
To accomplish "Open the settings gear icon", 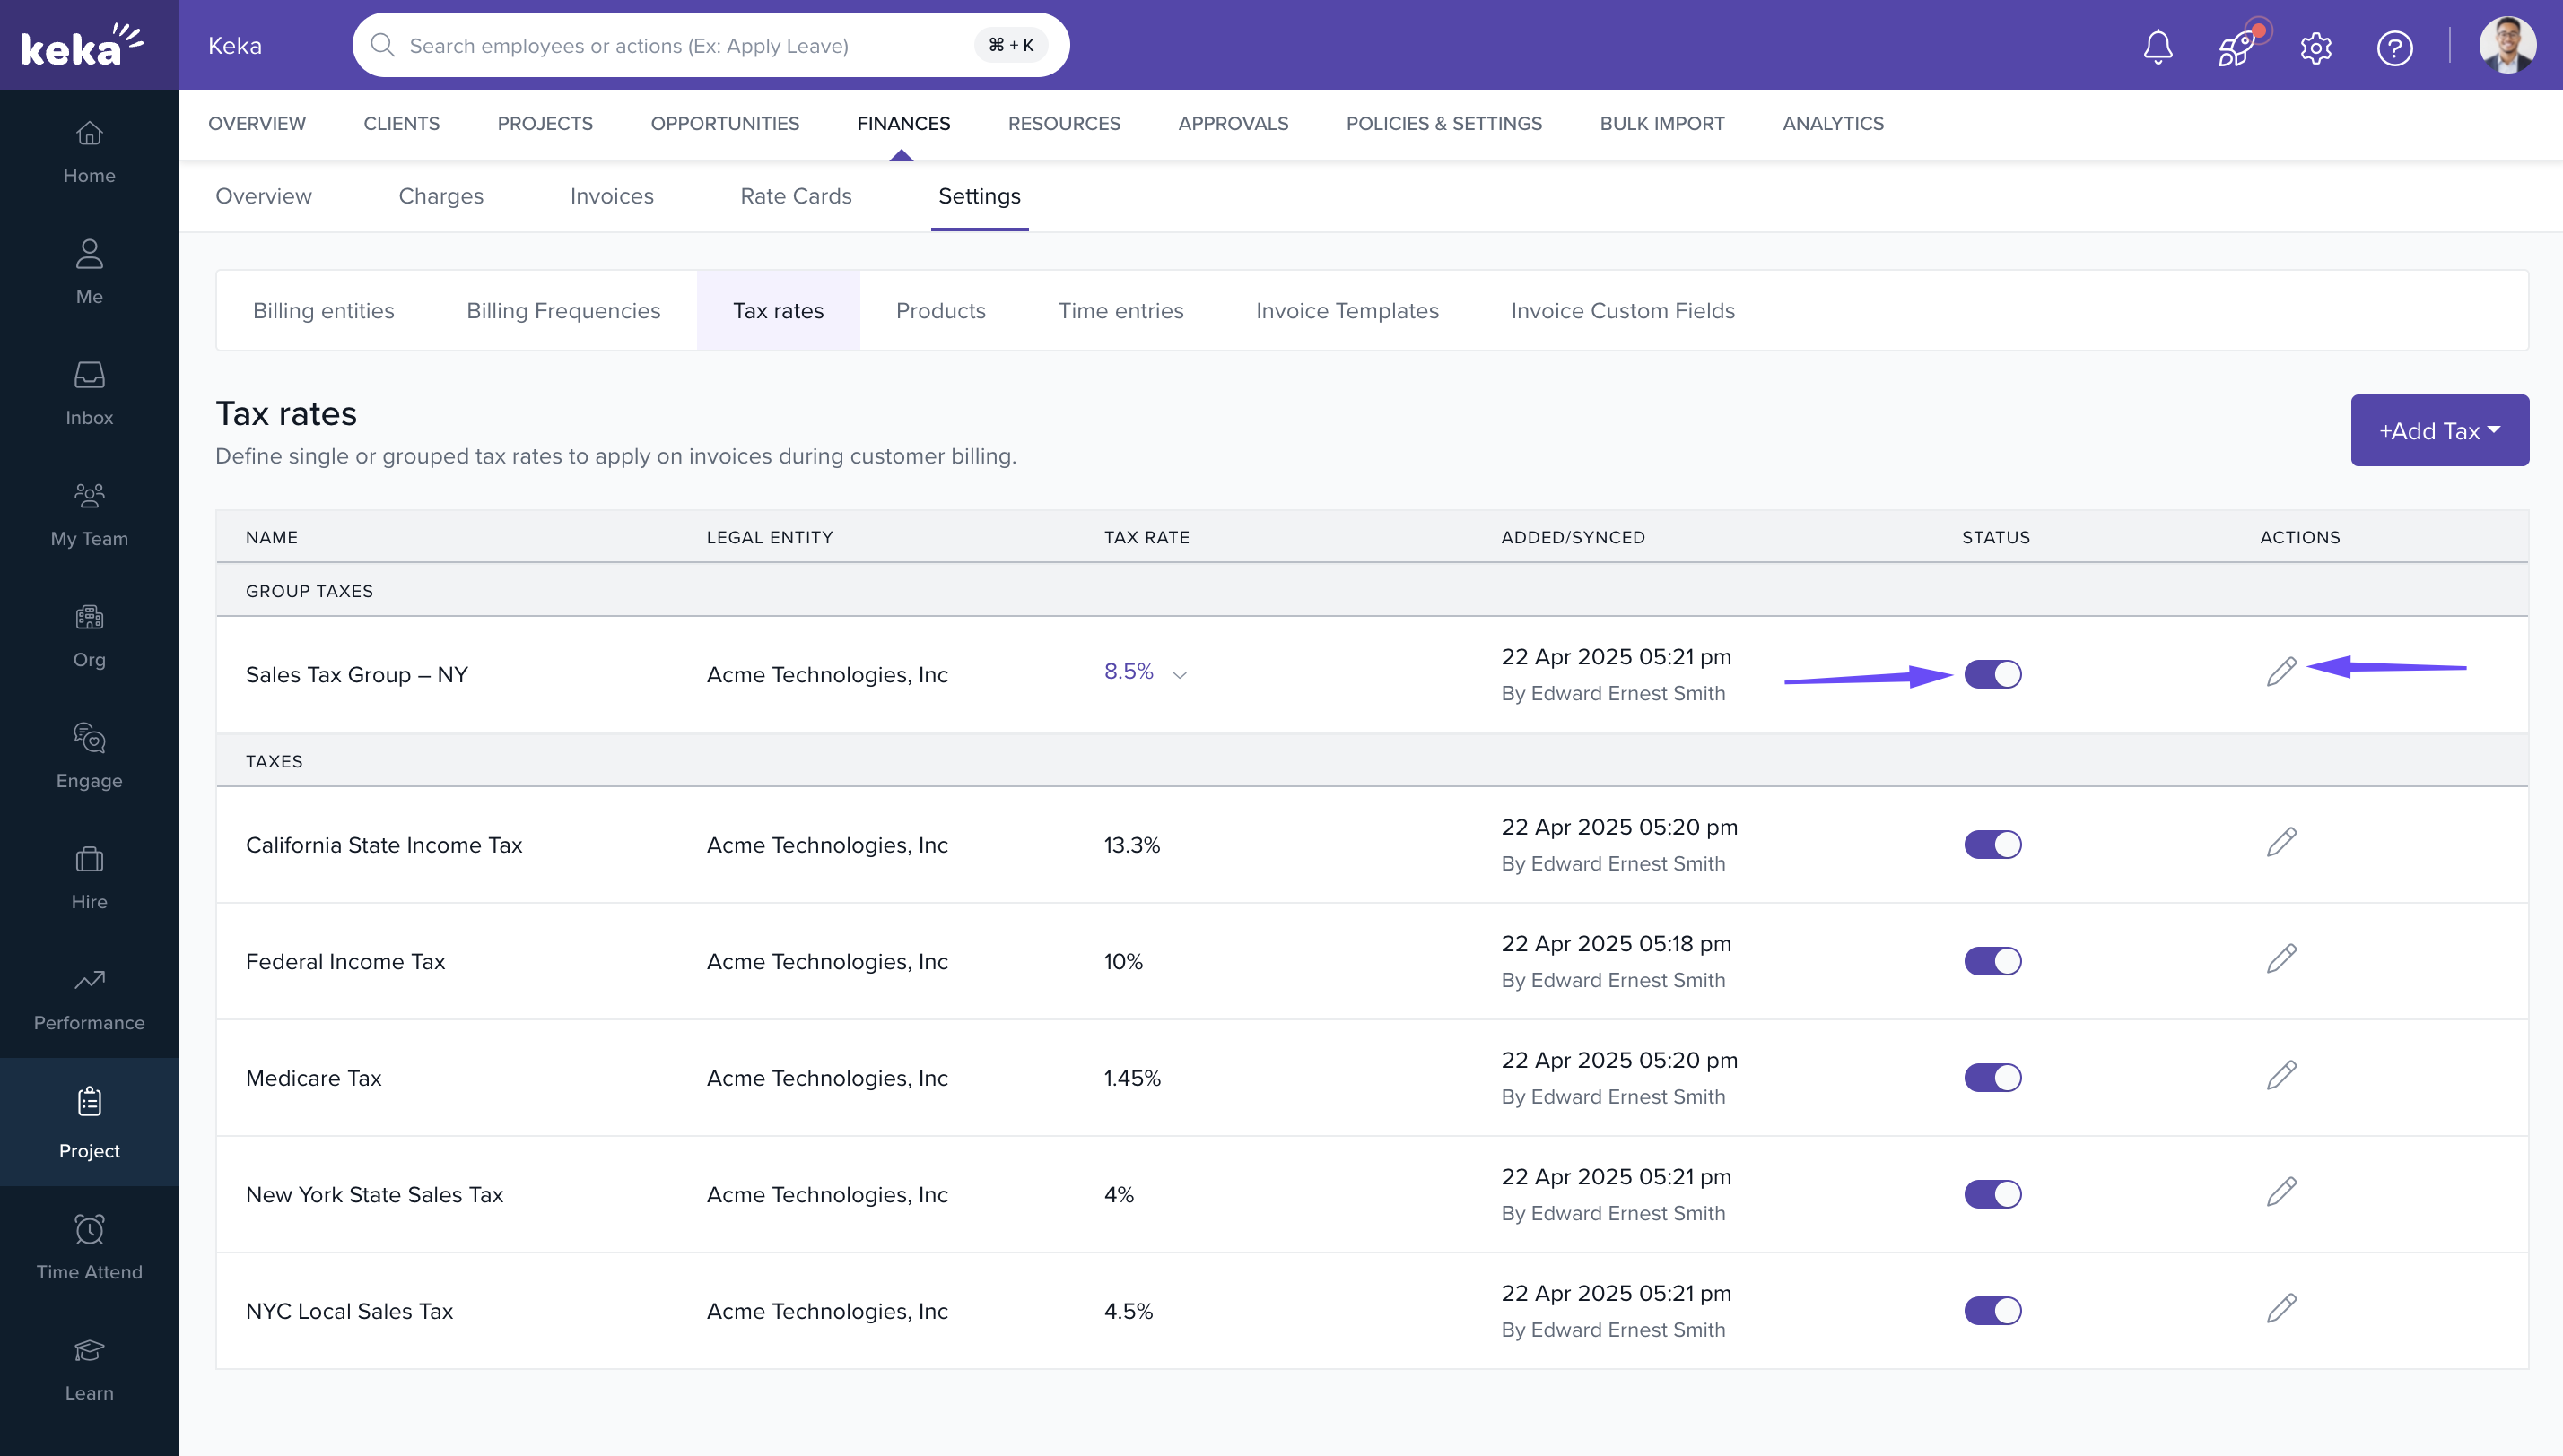I will point(2316,47).
